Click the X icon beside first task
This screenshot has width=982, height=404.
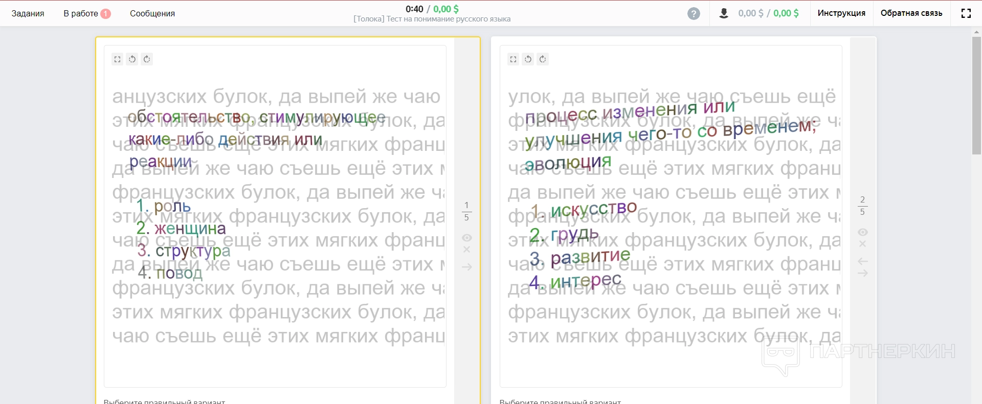pos(466,250)
